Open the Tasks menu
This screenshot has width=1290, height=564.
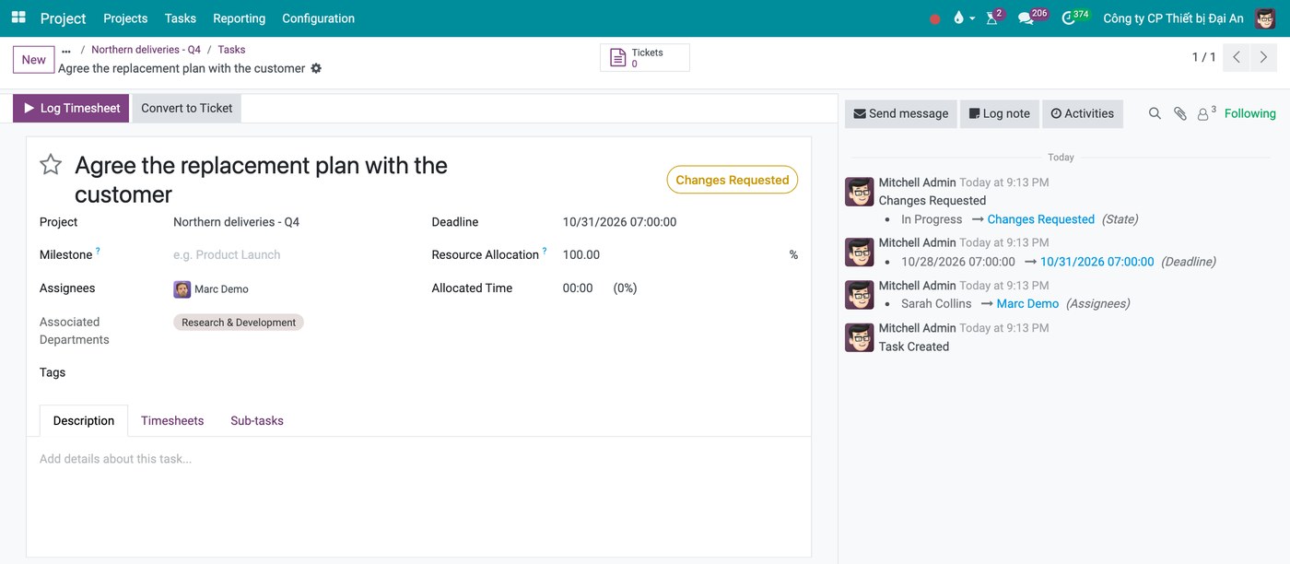click(180, 18)
